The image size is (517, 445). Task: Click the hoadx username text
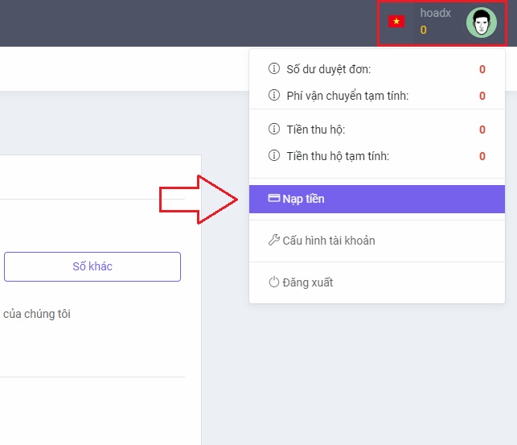coord(435,14)
